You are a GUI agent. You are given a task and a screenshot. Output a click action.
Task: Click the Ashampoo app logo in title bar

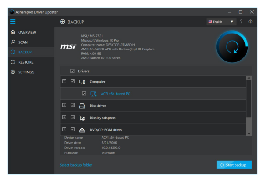tap(12, 12)
